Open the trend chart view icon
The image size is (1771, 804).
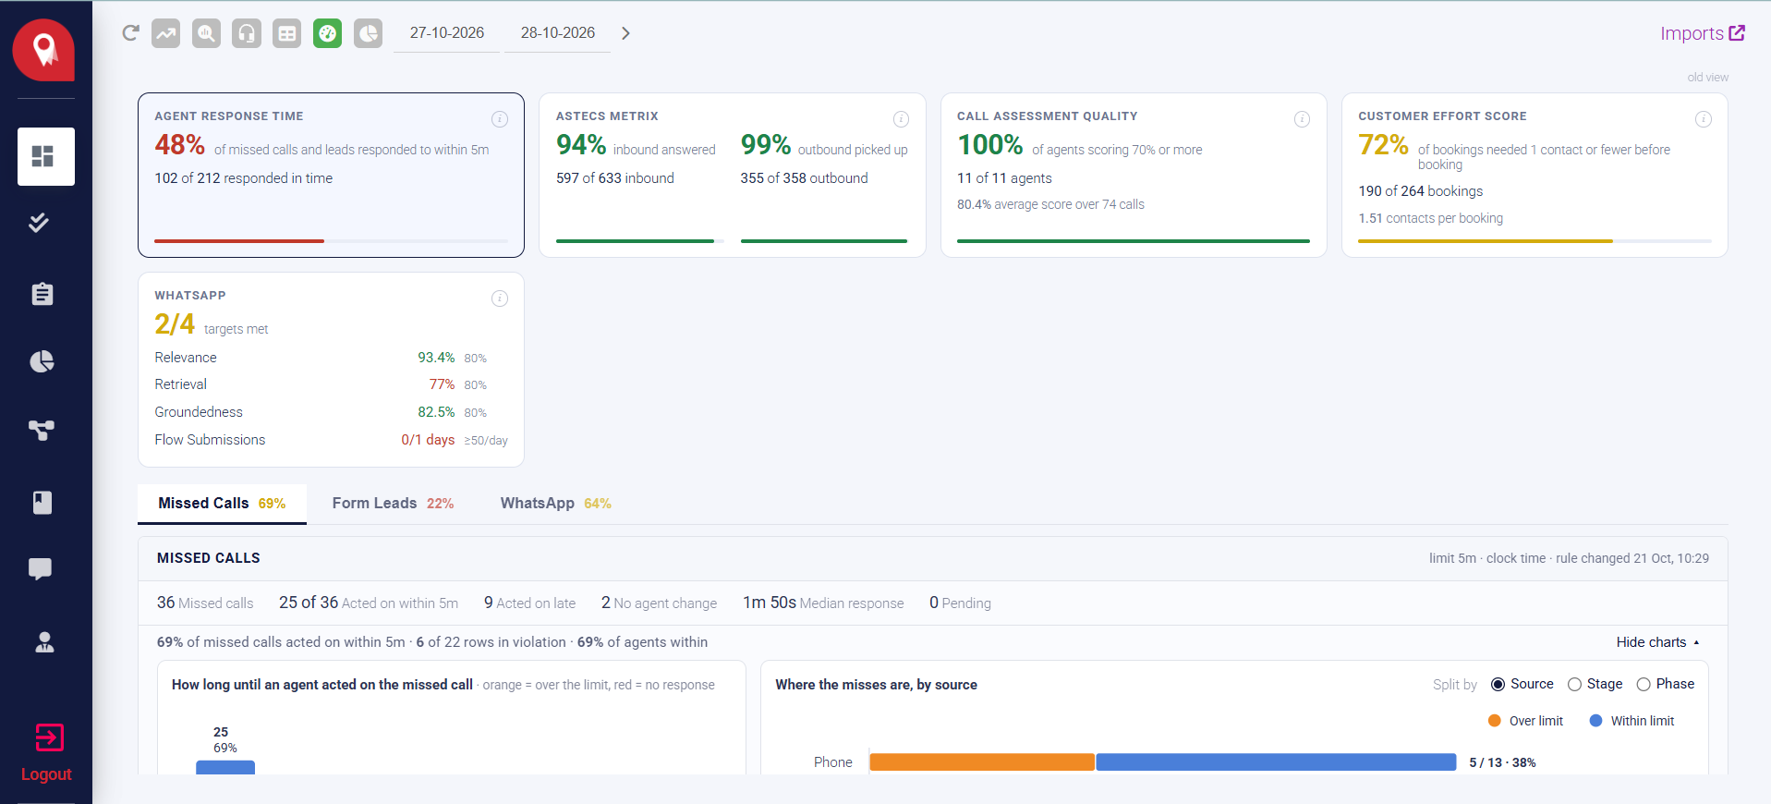[x=166, y=33]
